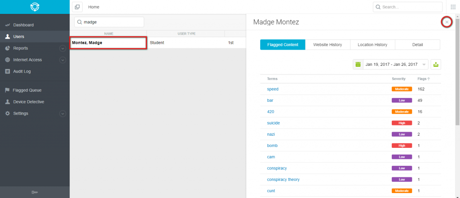Click the High badge in suicide row
The width and height of the screenshot is (460, 198).
[402, 123]
